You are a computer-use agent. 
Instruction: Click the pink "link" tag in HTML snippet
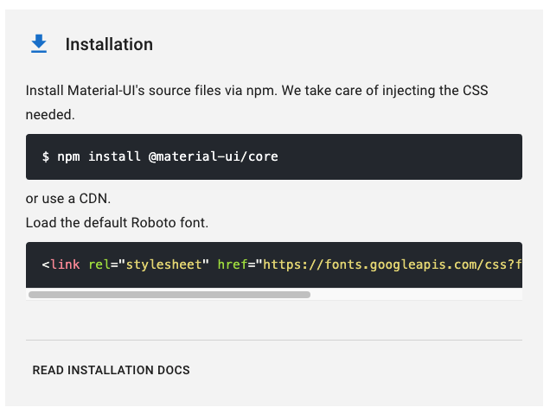coord(65,264)
